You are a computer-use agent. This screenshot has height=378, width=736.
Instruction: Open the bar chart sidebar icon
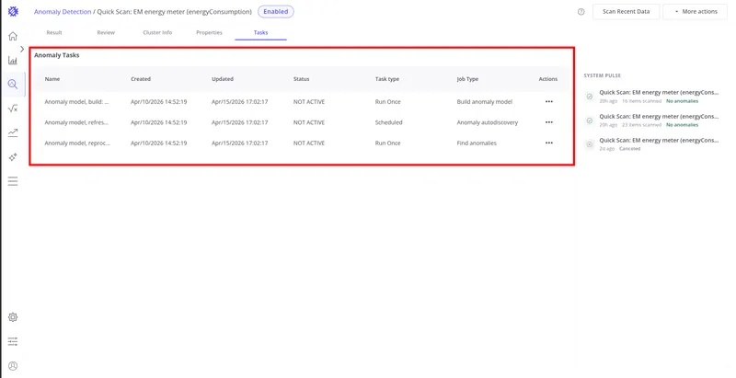[x=13, y=60]
